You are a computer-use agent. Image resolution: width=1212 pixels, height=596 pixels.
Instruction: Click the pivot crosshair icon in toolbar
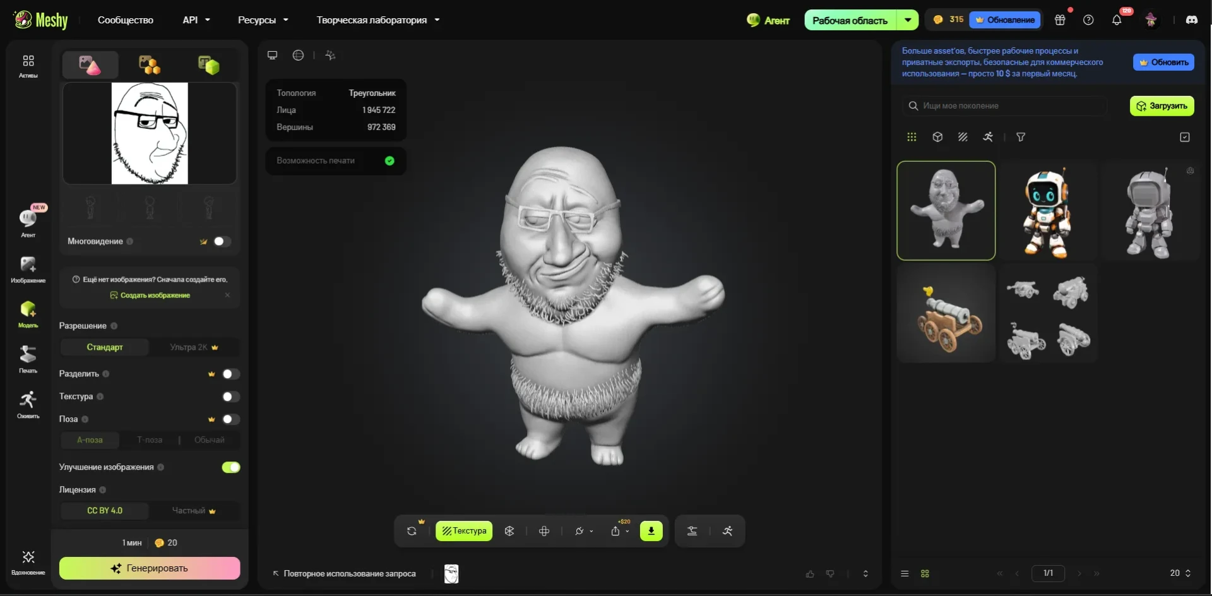click(x=544, y=531)
